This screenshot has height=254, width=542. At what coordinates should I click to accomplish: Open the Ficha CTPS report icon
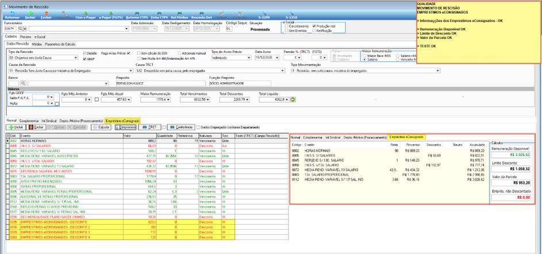(x=159, y=15)
